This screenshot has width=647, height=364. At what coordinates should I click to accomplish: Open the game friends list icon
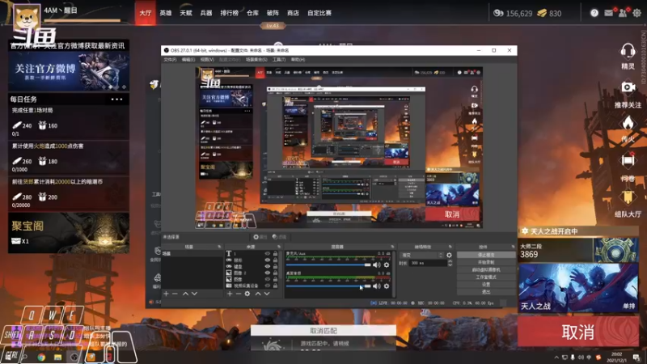tap(623, 13)
